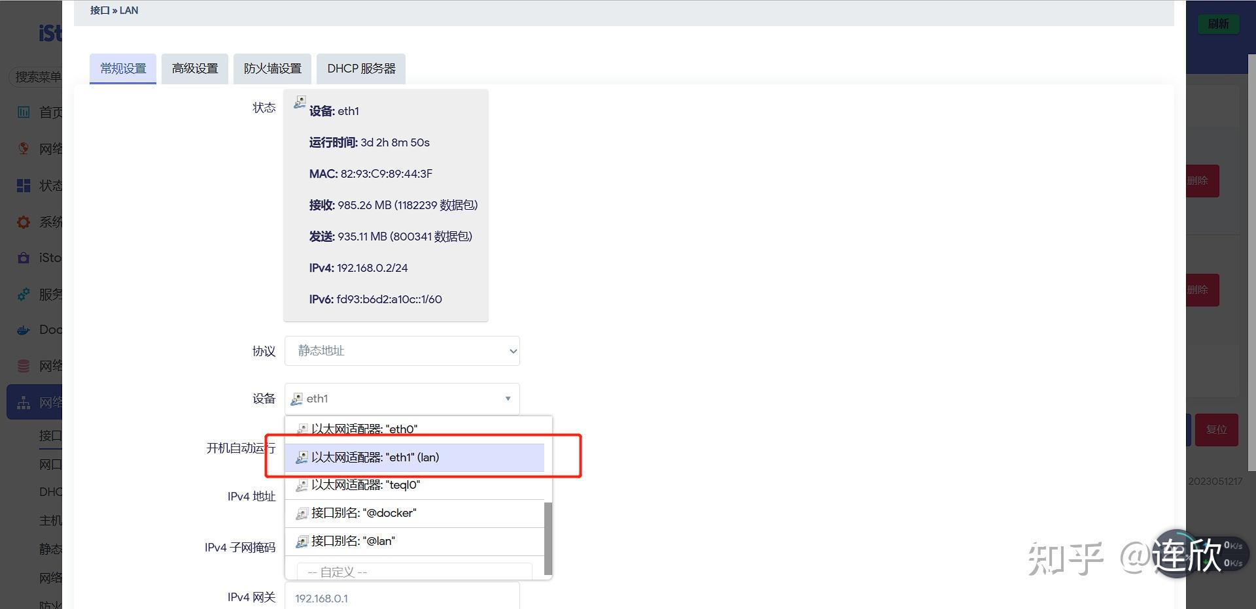Viewport: 1256px width, 609px height.
Task: Focus the 搜索菜单 search box
Action: (x=36, y=77)
